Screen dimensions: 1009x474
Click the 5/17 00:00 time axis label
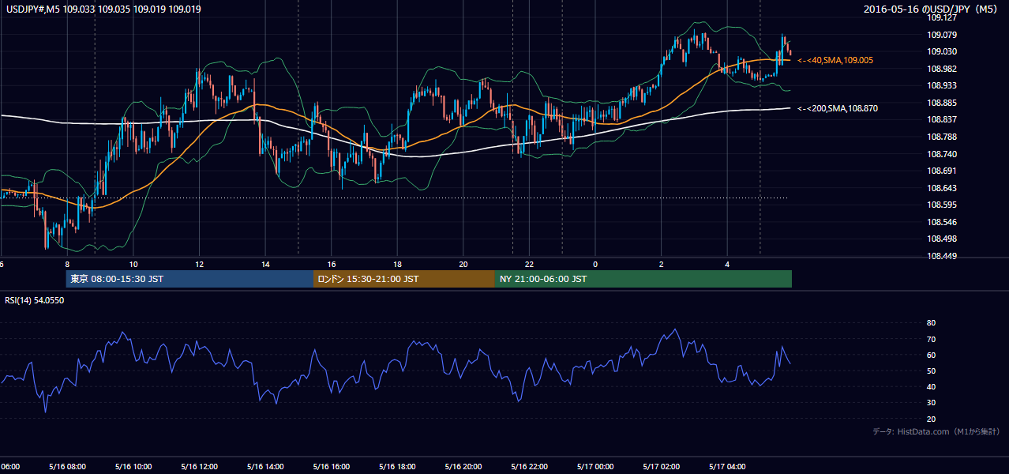click(x=595, y=466)
